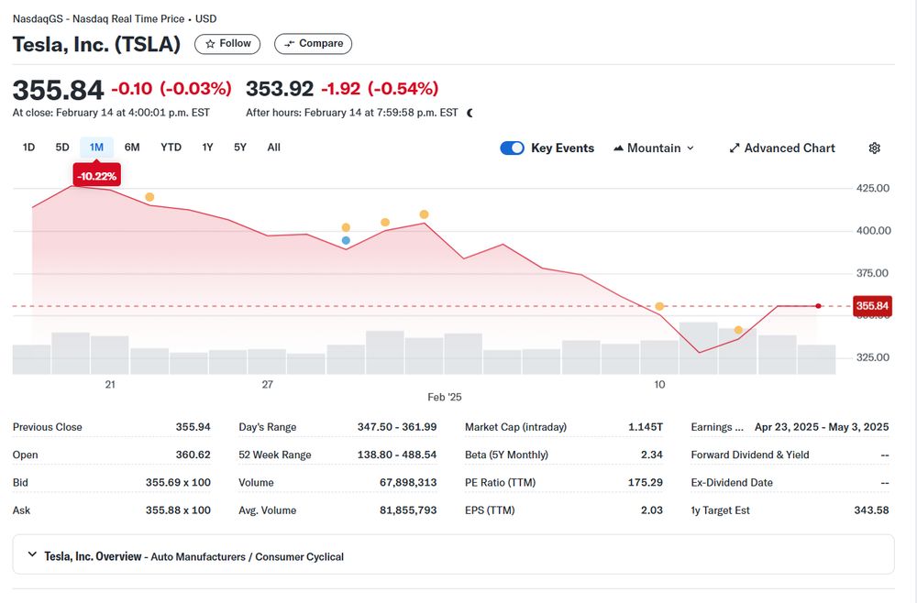Click the Tesla, Inc. (TSLA) heading
917x603 pixels.
[96, 44]
